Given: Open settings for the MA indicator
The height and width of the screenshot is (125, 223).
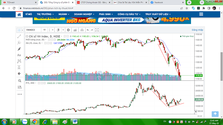Looking at the screenshot, I should tap(48, 43).
